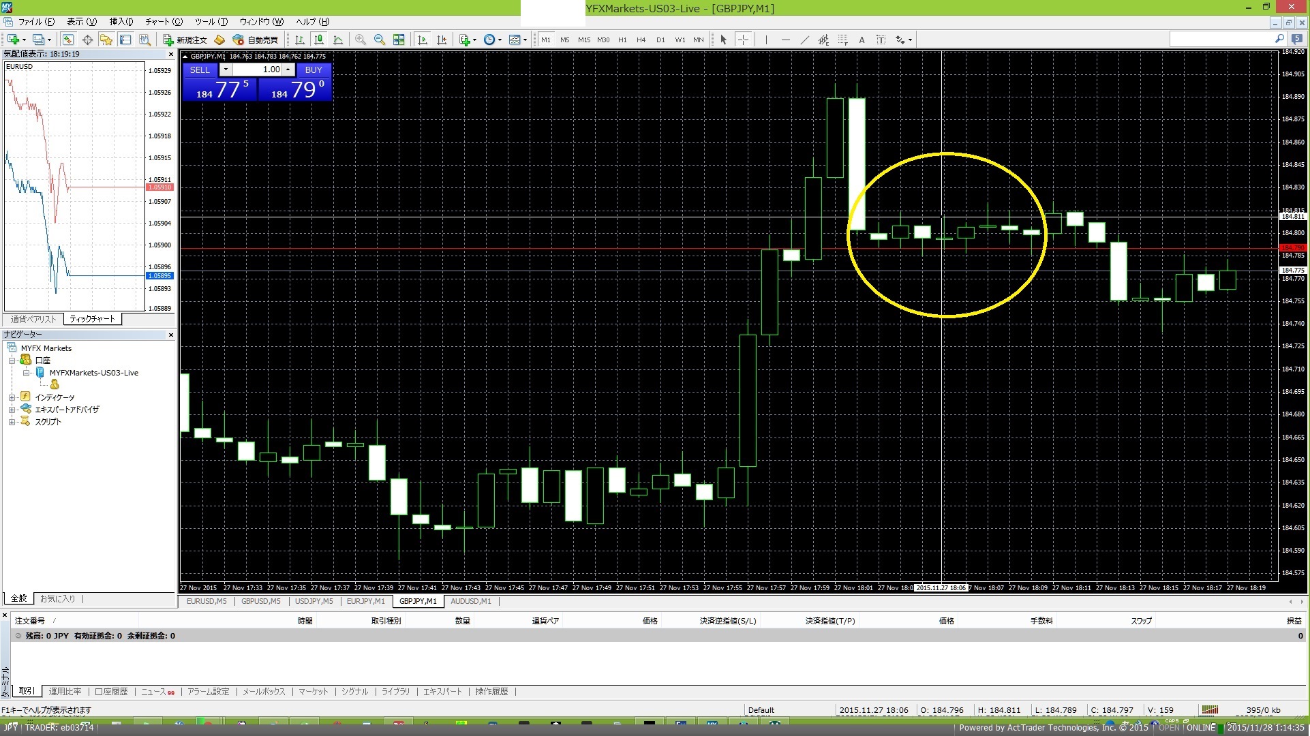Open the ファイル (File) menu
The height and width of the screenshot is (736, 1310).
36,22
